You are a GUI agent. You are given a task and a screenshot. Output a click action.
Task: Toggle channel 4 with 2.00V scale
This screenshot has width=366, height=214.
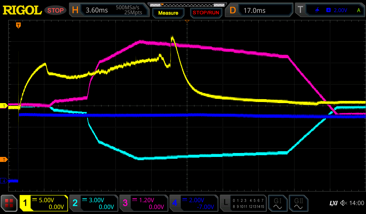point(193,203)
